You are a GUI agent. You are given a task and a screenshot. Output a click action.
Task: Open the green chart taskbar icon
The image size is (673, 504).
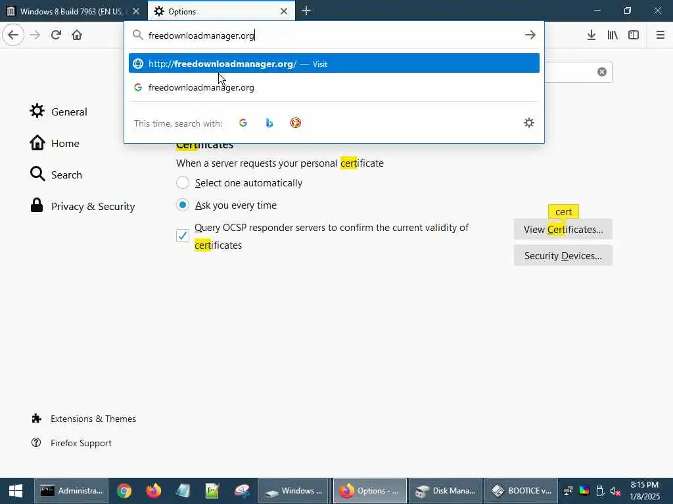pos(212,491)
